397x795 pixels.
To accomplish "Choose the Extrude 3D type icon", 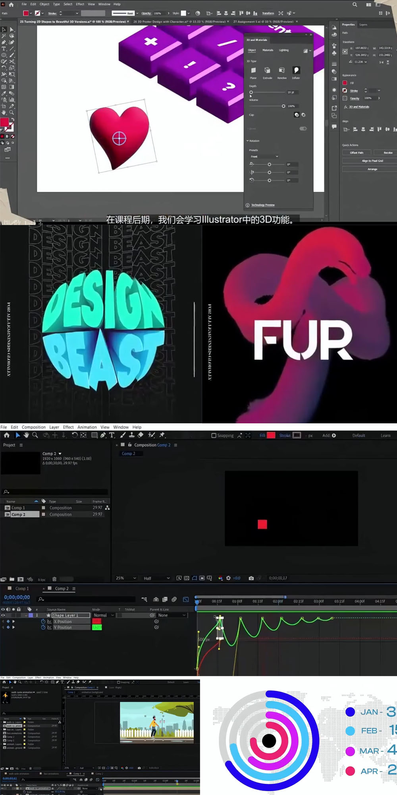I will tap(268, 70).
